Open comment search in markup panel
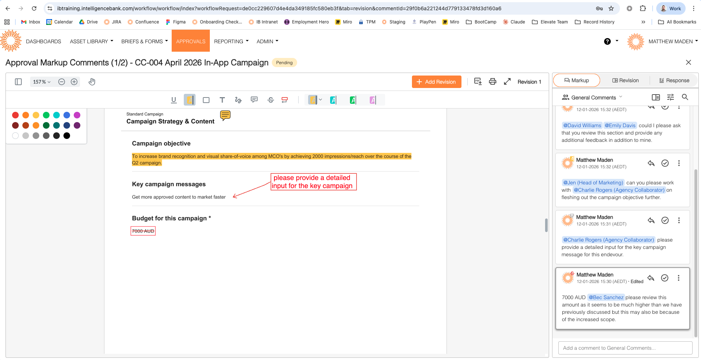The width and height of the screenshot is (701, 360). [x=685, y=97]
